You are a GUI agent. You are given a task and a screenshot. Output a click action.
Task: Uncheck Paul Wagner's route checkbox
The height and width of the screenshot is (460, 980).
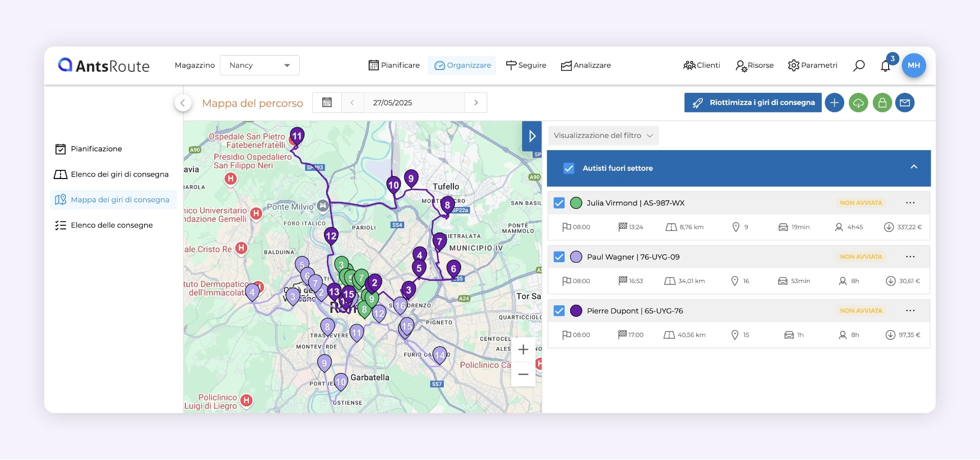(x=559, y=257)
